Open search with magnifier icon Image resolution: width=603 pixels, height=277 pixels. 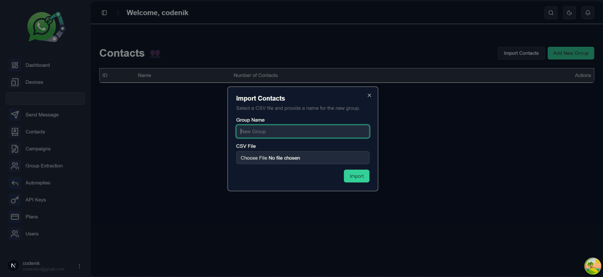(551, 13)
